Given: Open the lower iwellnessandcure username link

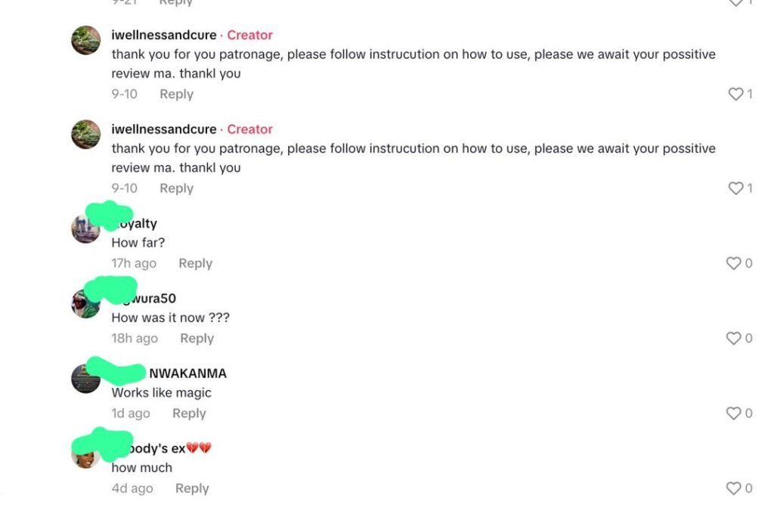Looking at the screenshot, I should pyautogui.click(x=164, y=129).
